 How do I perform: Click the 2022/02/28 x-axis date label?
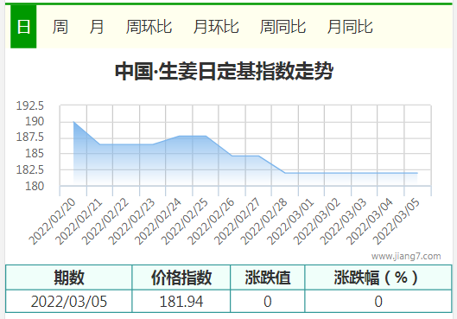click(264, 221)
